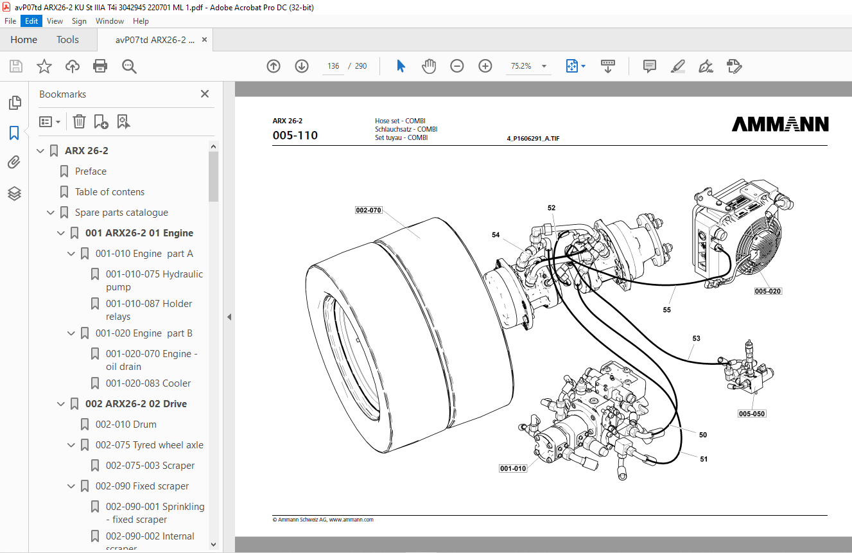Click the 002-070 reference label in diagram

click(x=369, y=210)
